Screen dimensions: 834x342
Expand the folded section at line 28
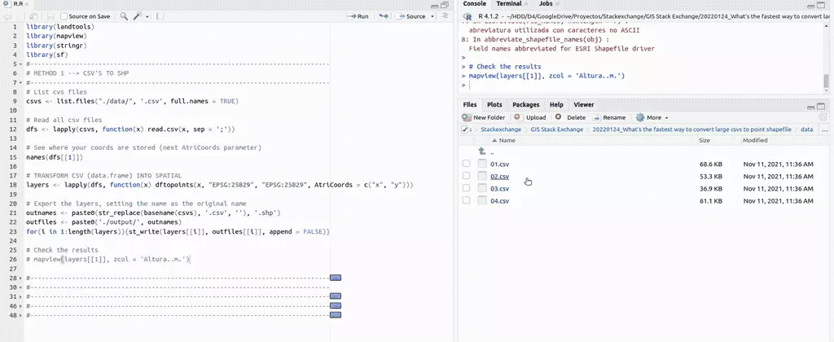click(20, 278)
